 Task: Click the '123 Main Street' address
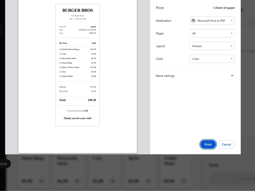click(78, 16)
